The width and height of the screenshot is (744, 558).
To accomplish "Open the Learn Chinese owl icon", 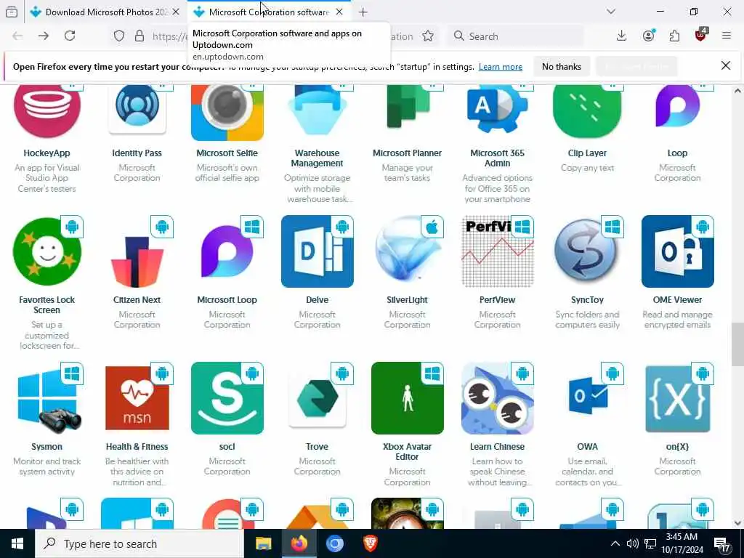I will [x=497, y=398].
